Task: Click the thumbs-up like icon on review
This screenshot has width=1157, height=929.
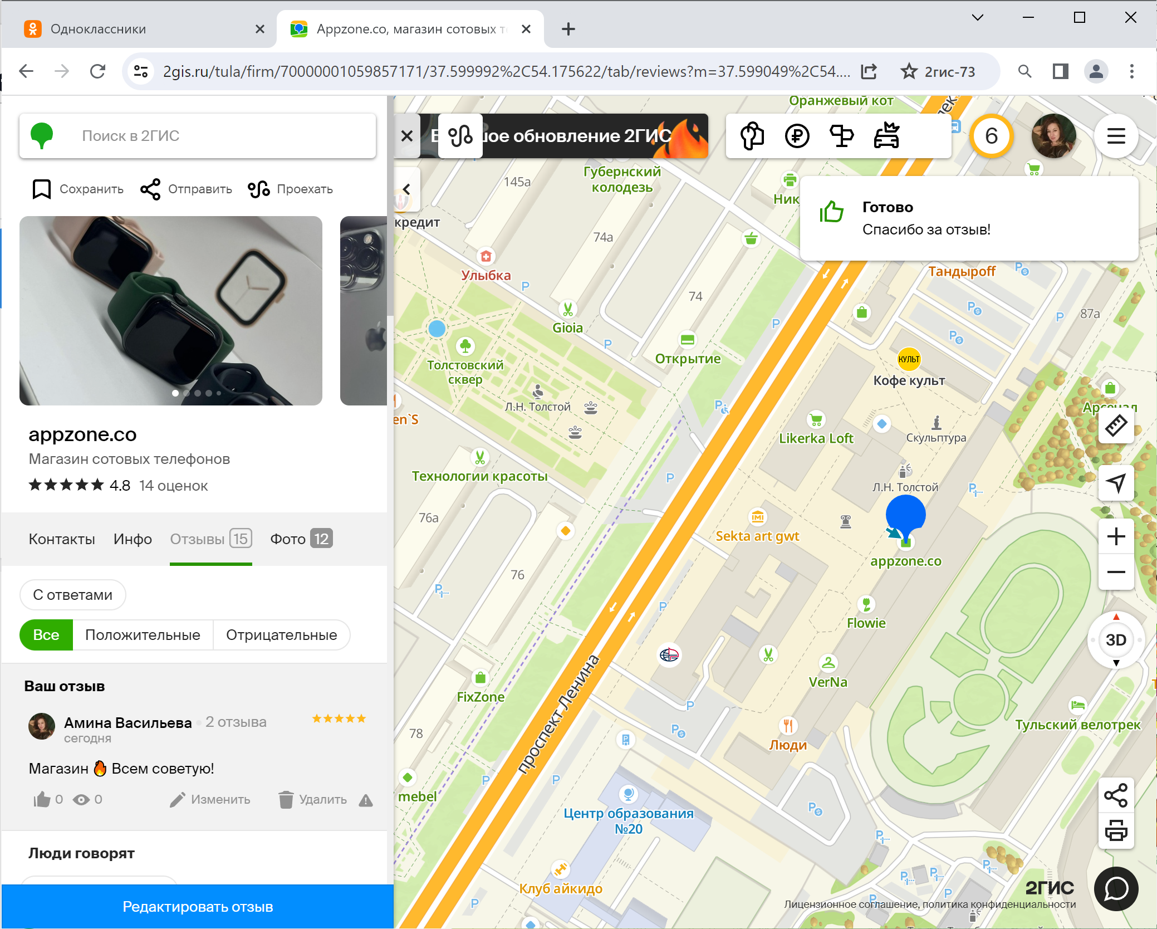Action: pos(42,800)
